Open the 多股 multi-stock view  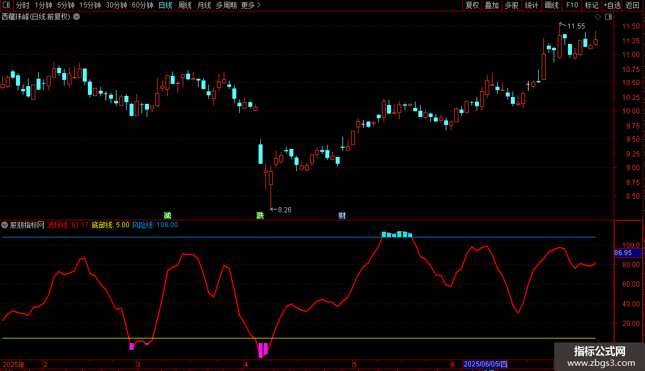(x=511, y=5)
